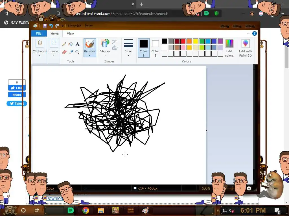Image resolution: width=289 pixels, height=216 pixels.
Task: Switch to the Home ribbon tab
Action: pyautogui.click(x=54, y=33)
